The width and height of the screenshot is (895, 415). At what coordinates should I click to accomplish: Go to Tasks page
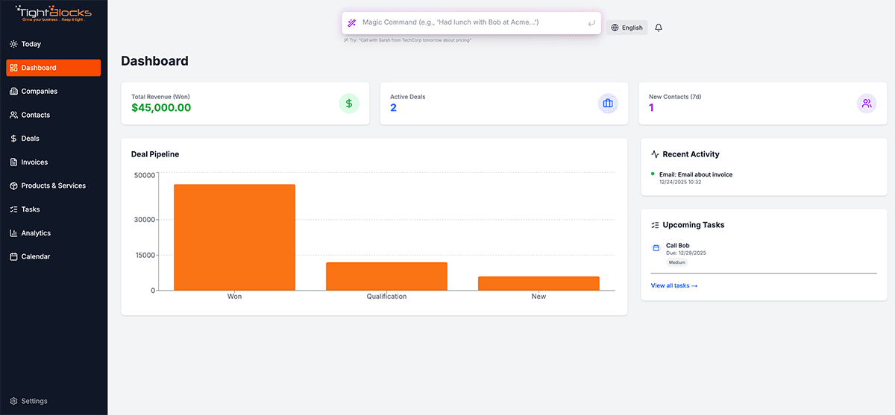[x=54, y=209]
